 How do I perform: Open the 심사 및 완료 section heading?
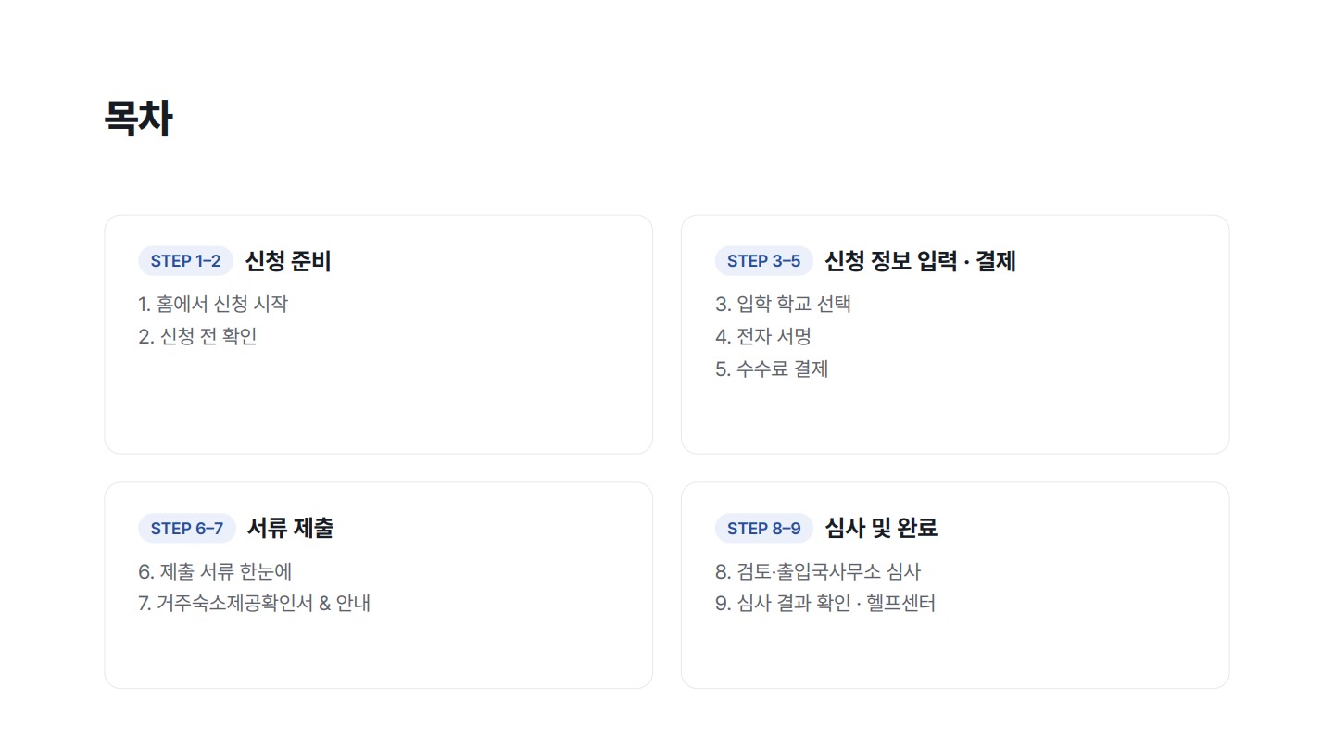881,529
